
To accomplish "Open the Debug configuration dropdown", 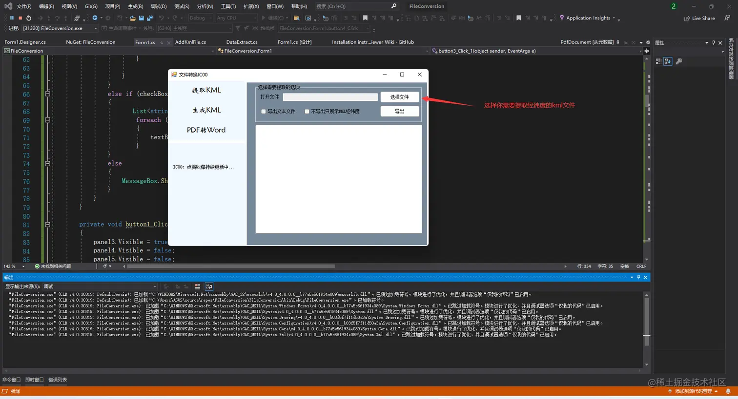I will pos(201,18).
